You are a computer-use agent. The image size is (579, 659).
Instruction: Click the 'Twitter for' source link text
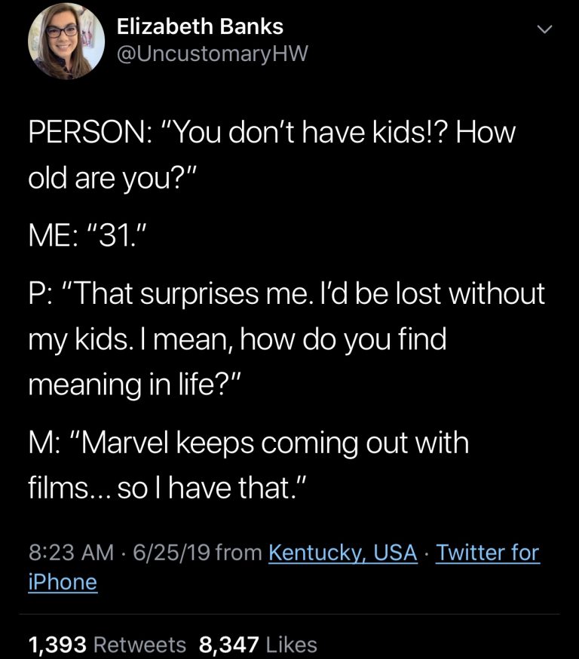(488, 553)
